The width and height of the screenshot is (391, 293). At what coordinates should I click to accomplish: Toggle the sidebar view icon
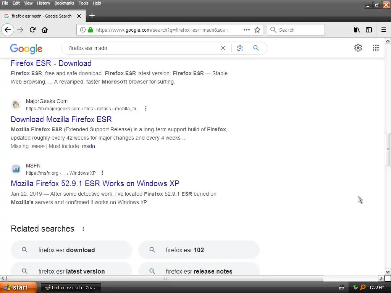[x=369, y=30]
